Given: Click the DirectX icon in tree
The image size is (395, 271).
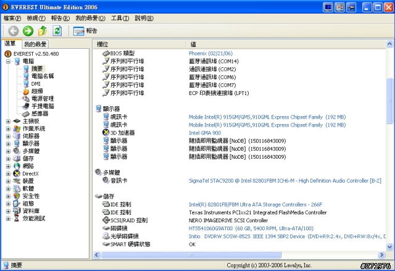Looking at the screenshot, I should (17, 173).
